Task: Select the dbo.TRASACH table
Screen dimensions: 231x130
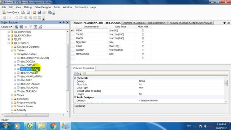Action: tap(29, 91)
